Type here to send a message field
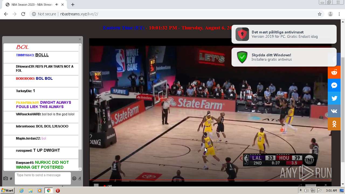The width and height of the screenshot is (345, 194). (x=43, y=178)
